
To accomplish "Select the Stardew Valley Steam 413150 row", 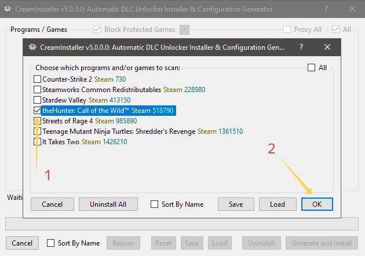I will coord(86,100).
